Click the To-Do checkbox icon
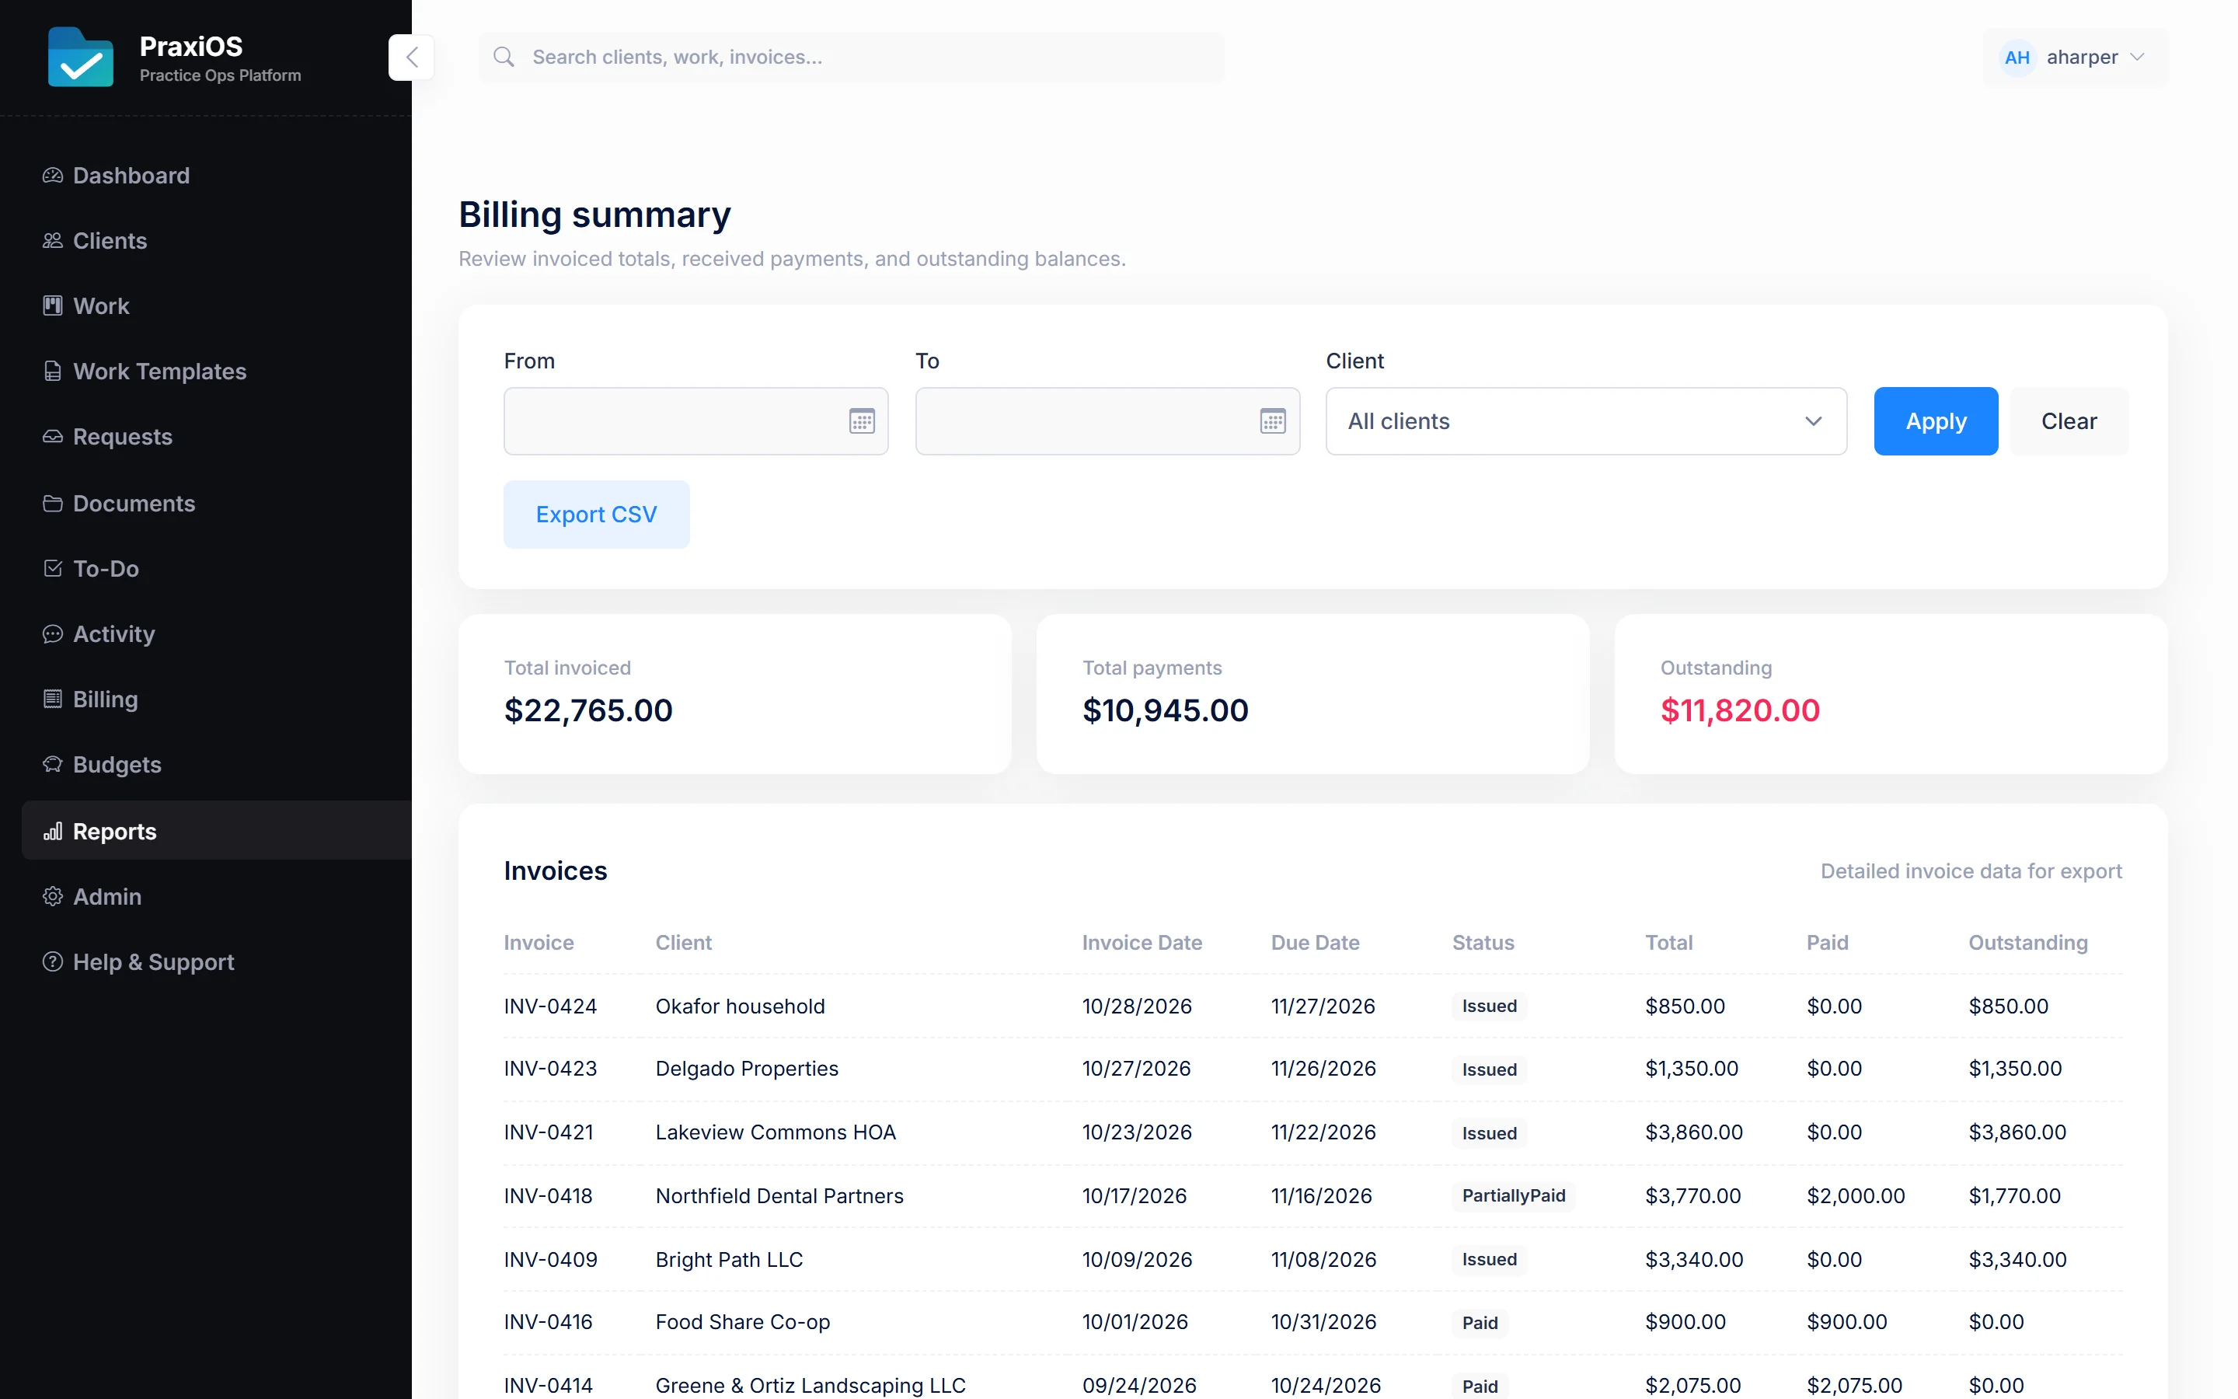 [x=53, y=568]
